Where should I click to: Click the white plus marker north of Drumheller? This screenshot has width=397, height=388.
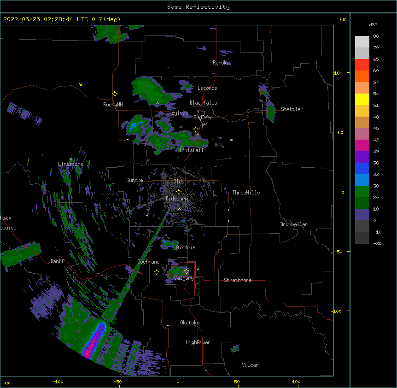tap(282, 173)
